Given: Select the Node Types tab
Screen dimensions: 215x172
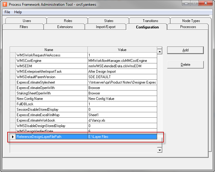Looking at the screenshot, I should pos(191,21).
